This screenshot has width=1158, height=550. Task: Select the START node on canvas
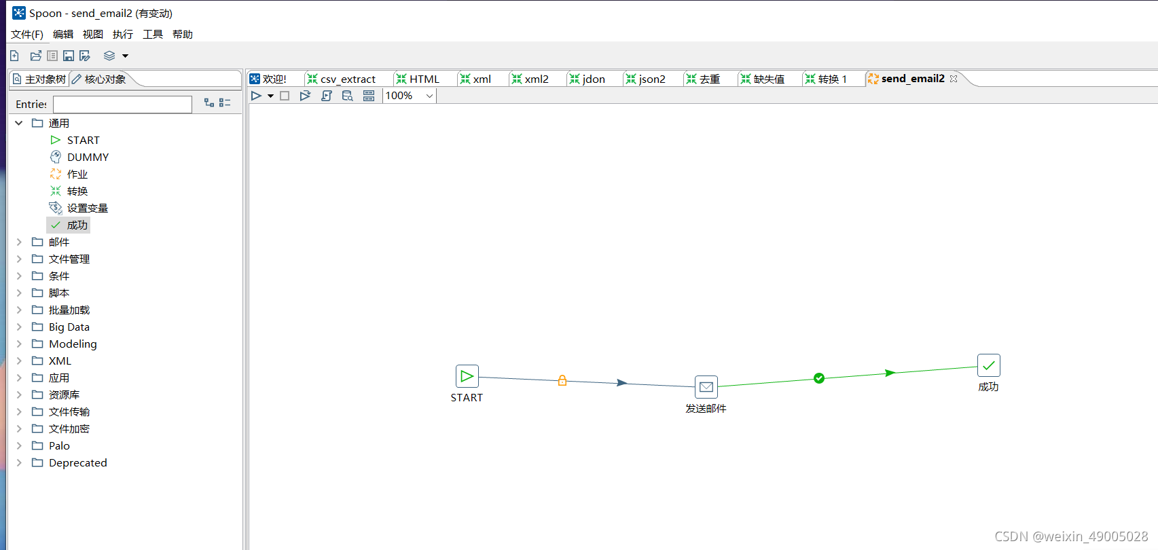point(467,376)
